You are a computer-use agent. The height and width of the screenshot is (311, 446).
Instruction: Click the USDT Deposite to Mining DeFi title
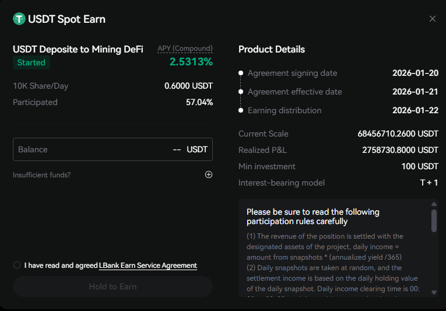[78, 49]
